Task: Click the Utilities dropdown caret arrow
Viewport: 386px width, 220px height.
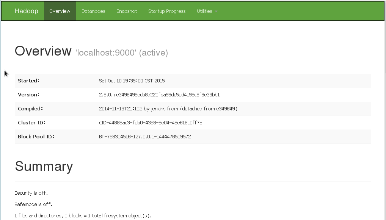Action: [216, 11]
